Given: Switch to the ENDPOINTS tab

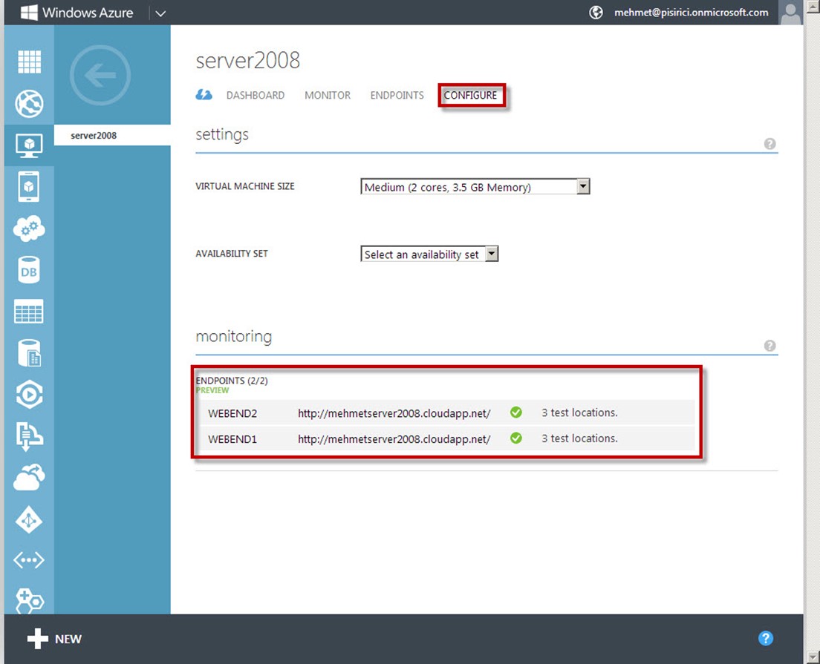Looking at the screenshot, I should (397, 95).
